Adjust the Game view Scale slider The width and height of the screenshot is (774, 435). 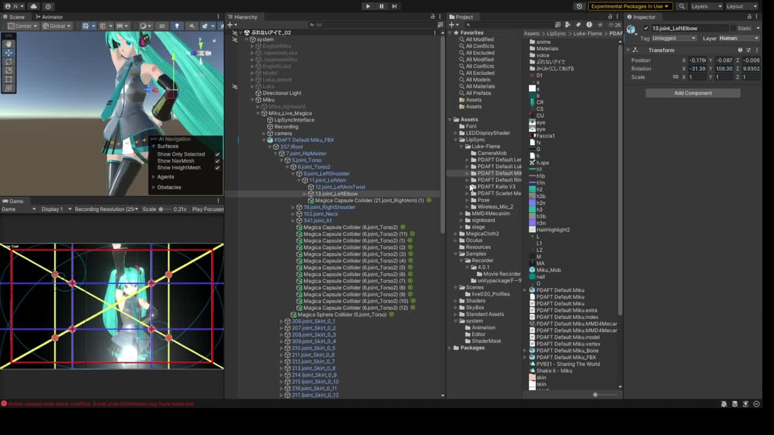click(162, 209)
